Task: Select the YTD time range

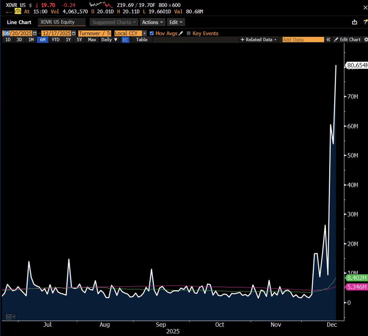Action: coord(56,40)
